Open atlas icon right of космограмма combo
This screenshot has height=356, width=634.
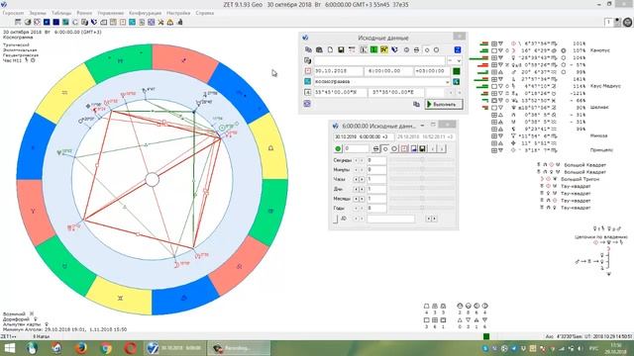pyautogui.click(x=456, y=81)
